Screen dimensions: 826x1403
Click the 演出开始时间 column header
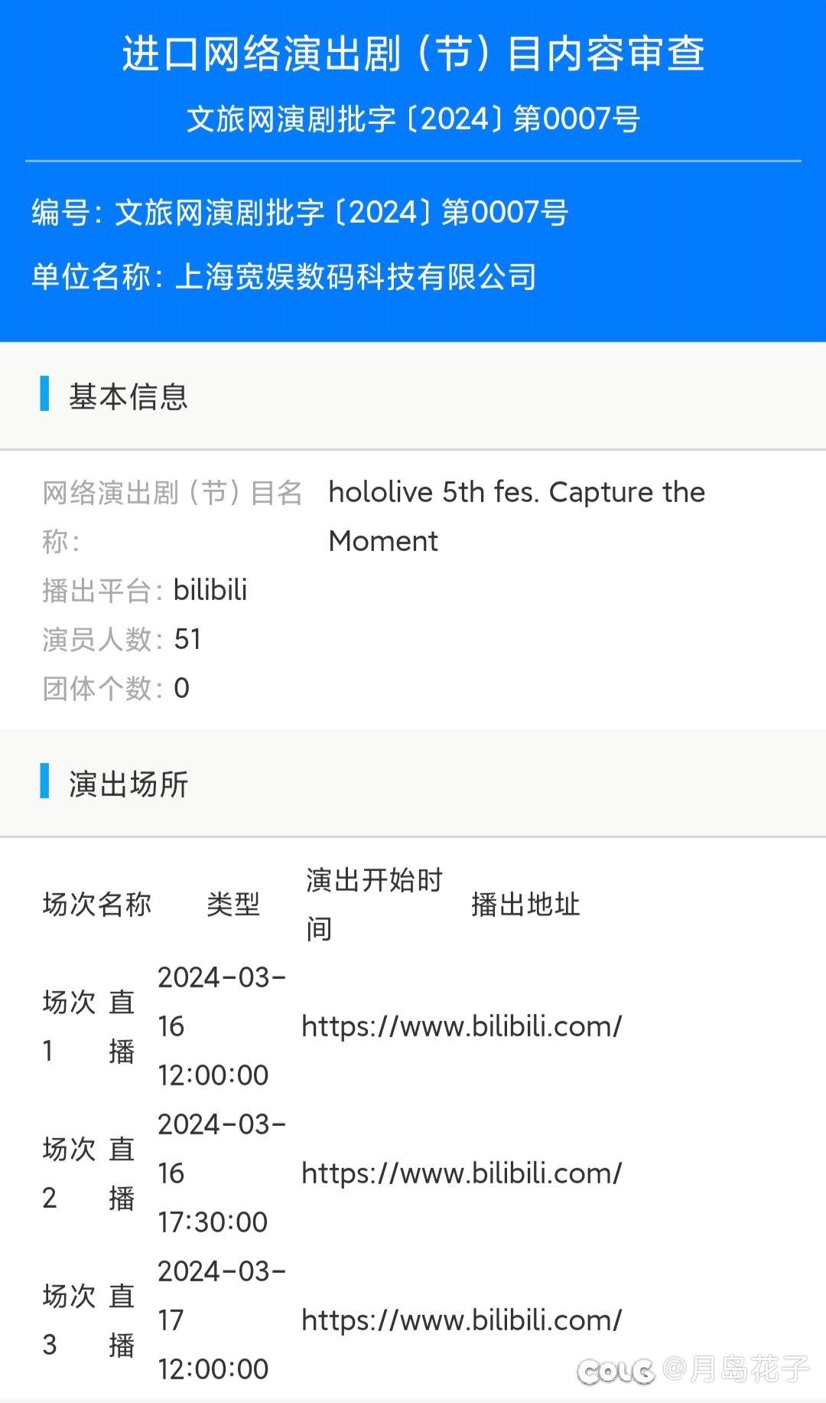pyautogui.click(x=375, y=904)
